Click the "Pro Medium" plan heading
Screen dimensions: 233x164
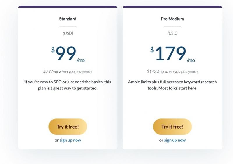tap(172, 19)
